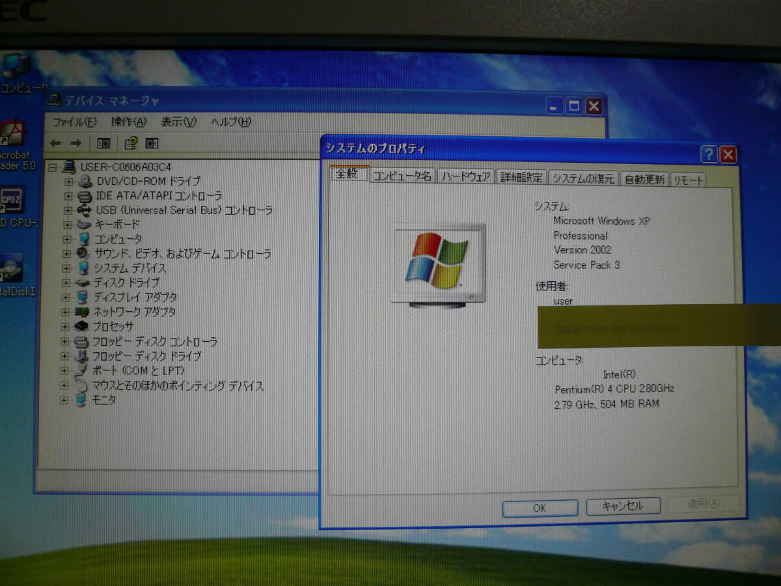Screen dimensions: 781x586
Task: Click the back arrow in Device Manager toolbar
Action: (x=56, y=143)
